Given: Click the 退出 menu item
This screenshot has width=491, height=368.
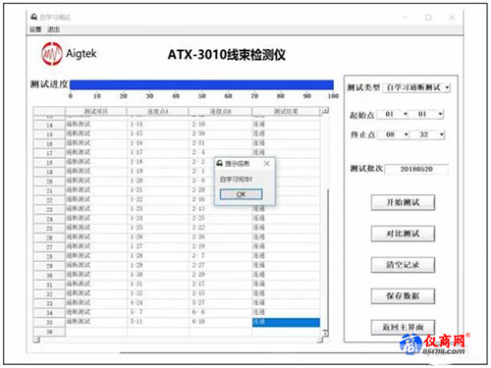Looking at the screenshot, I should tap(53, 29).
